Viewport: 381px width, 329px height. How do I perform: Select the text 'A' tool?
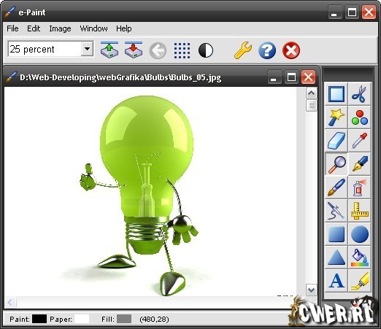tap(336, 281)
